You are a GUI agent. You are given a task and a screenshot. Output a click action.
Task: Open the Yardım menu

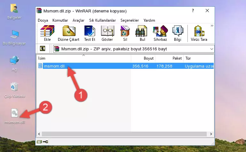point(149,20)
